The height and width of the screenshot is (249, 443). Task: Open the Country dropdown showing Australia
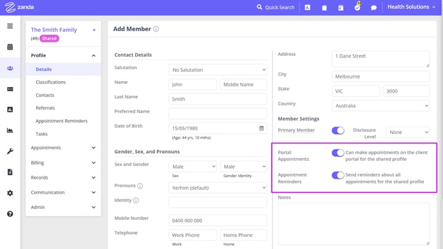tap(381, 106)
